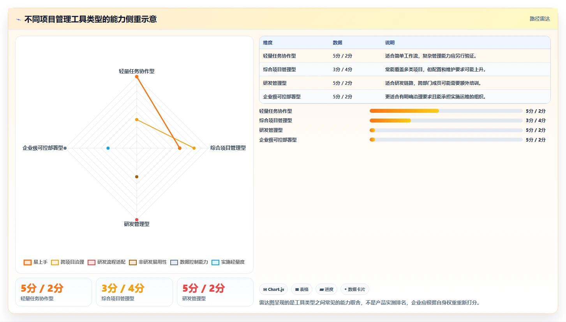Click the note starting with 常能覆盖多类项目

tap(436, 70)
